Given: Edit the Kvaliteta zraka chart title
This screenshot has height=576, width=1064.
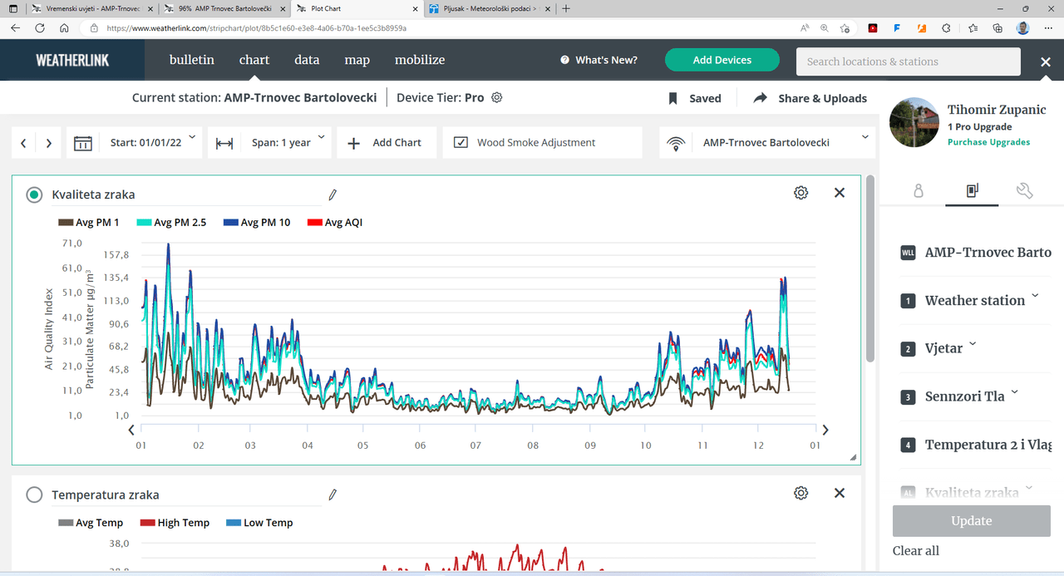Looking at the screenshot, I should pyautogui.click(x=332, y=194).
